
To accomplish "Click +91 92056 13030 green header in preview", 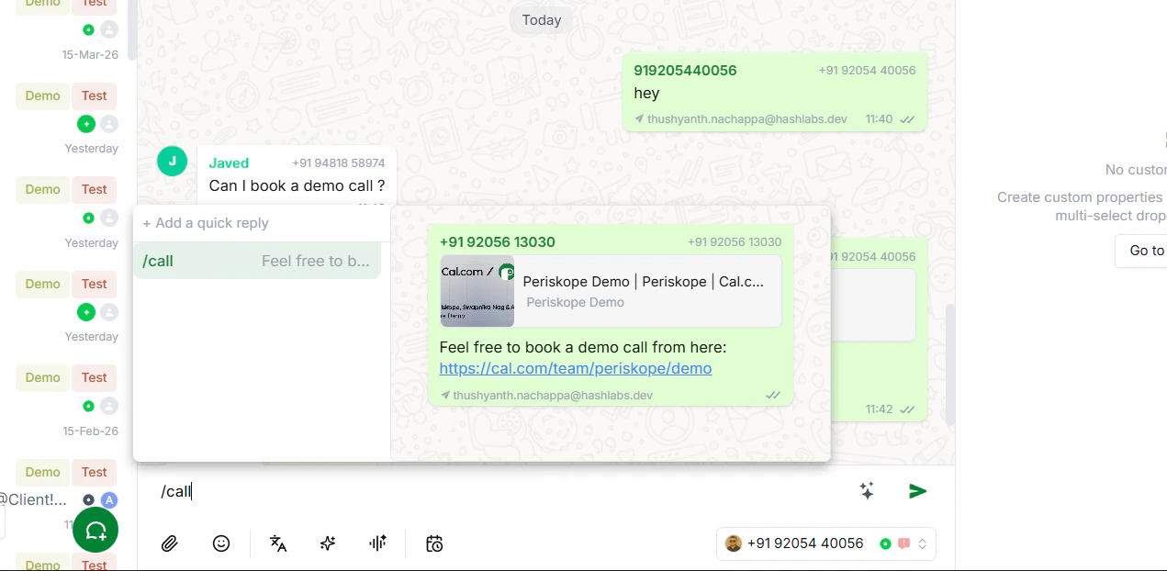I will point(497,242).
